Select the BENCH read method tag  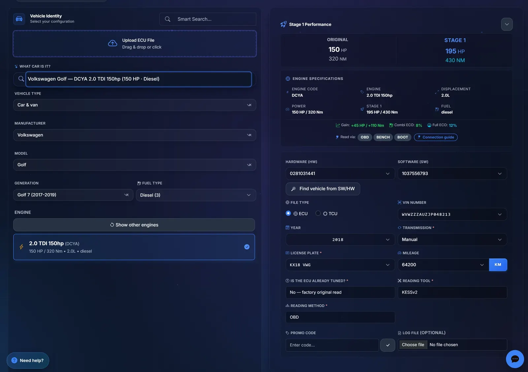[x=383, y=137]
